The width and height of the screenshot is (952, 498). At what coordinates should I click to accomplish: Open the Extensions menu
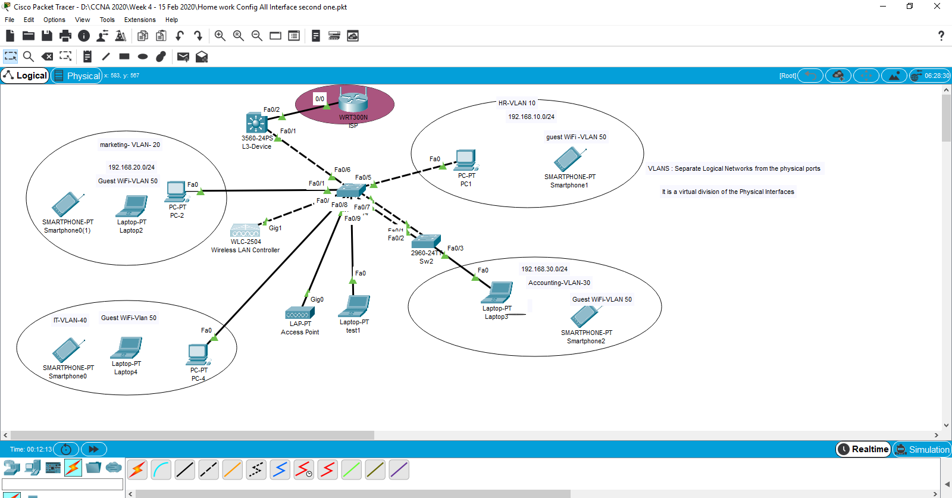click(140, 20)
